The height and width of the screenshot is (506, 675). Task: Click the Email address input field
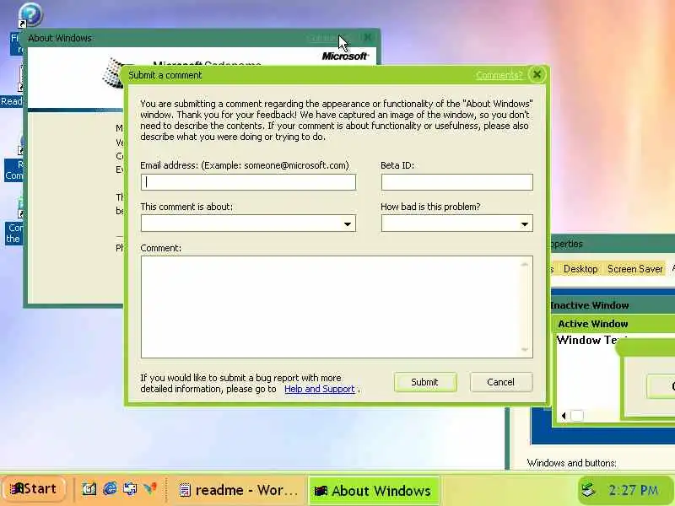click(248, 182)
